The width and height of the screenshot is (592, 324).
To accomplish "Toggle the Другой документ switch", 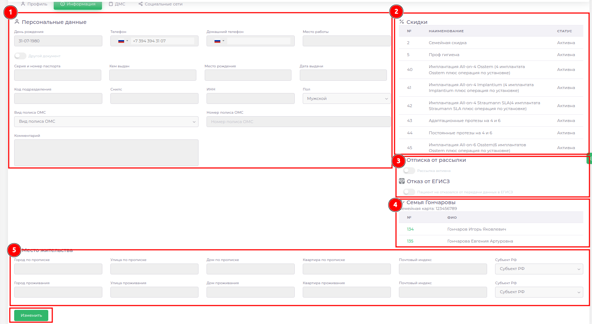I will pyautogui.click(x=20, y=56).
